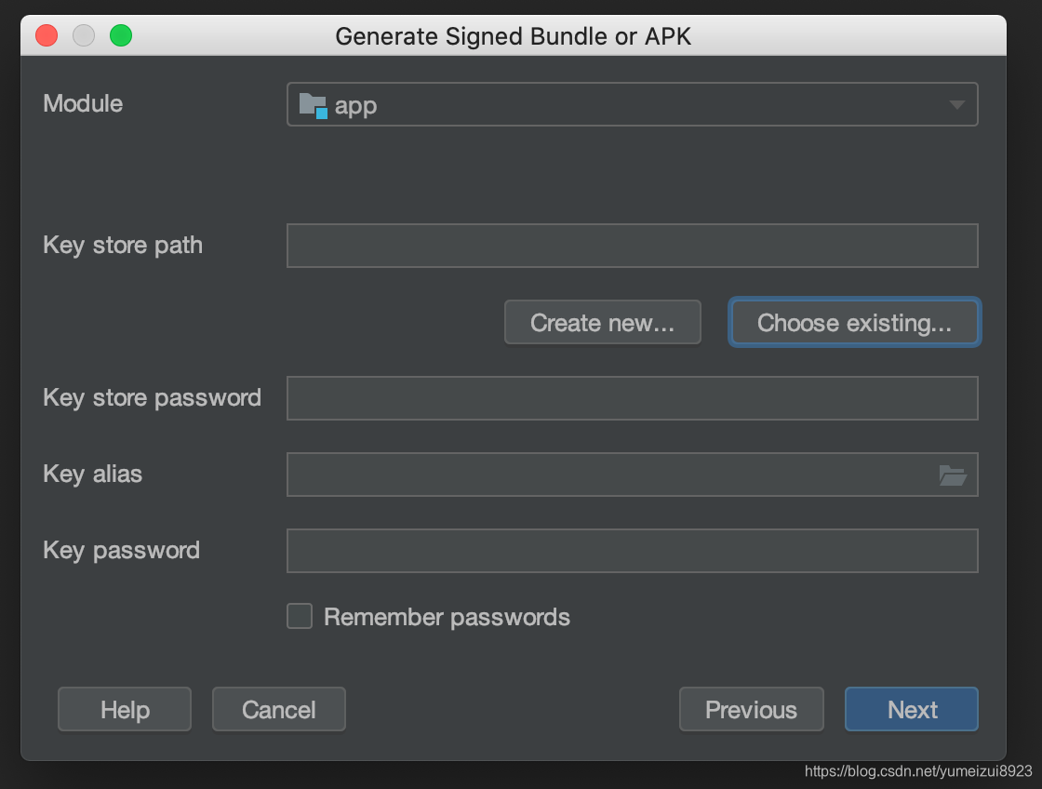Go back with the Previous button
The image size is (1042, 789).
(751, 710)
